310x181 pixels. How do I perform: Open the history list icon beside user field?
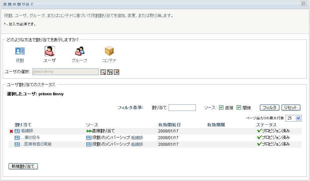110,72
